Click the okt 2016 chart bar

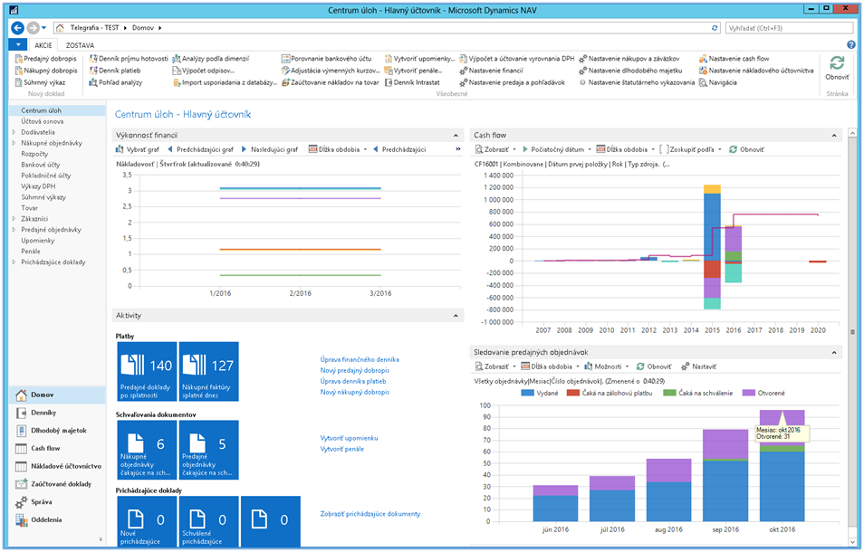click(x=782, y=466)
